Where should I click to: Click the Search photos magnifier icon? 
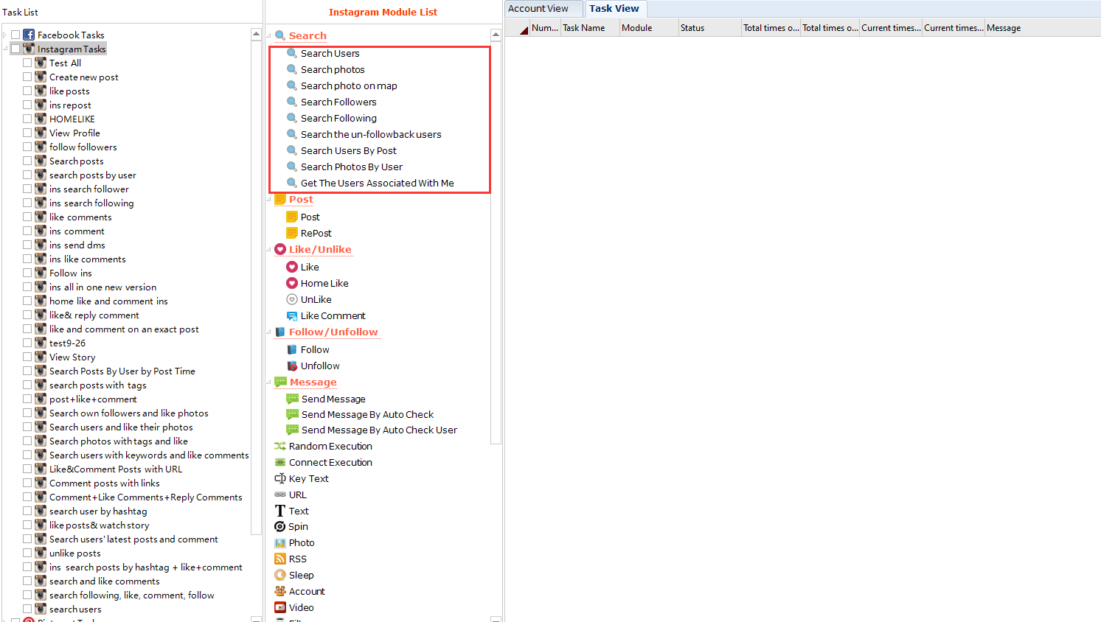coord(292,69)
